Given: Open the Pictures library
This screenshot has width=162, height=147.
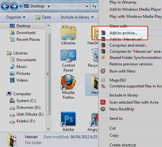Looking at the screenshot, I should (x=20, y=73).
